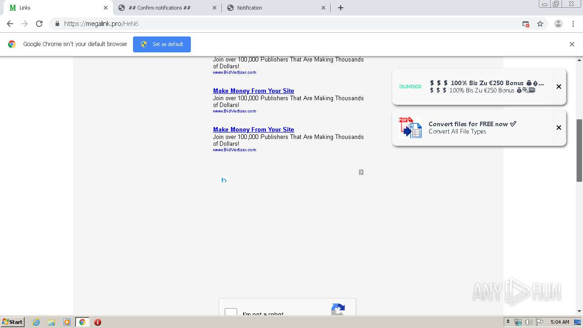Click the page vertical scrollbar thumb
The width and height of the screenshot is (583, 328).
(x=579, y=150)
